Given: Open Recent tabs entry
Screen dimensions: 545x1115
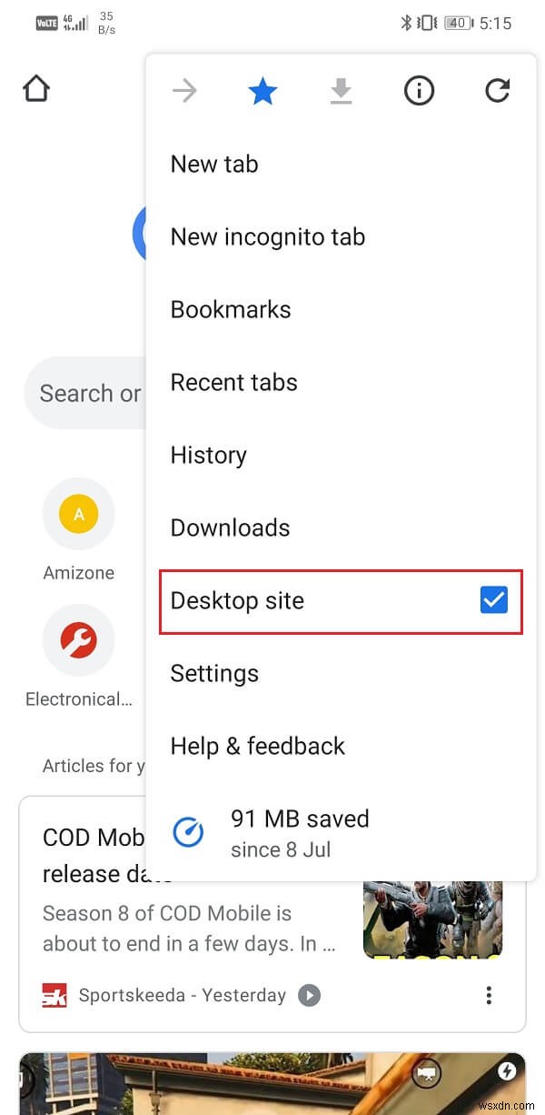Looking at the screenshot, I should click(234, 383).
